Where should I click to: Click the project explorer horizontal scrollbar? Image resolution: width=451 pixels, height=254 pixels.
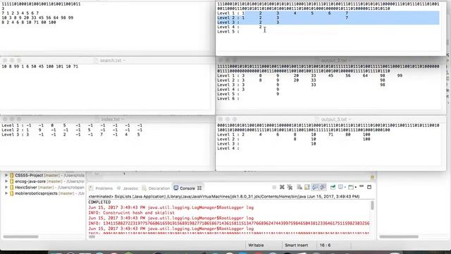coord(20,237)
